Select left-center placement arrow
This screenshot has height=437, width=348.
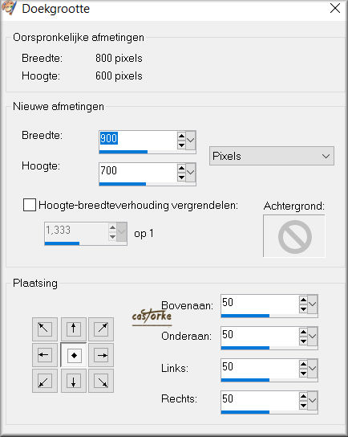[x=45, y=355]
